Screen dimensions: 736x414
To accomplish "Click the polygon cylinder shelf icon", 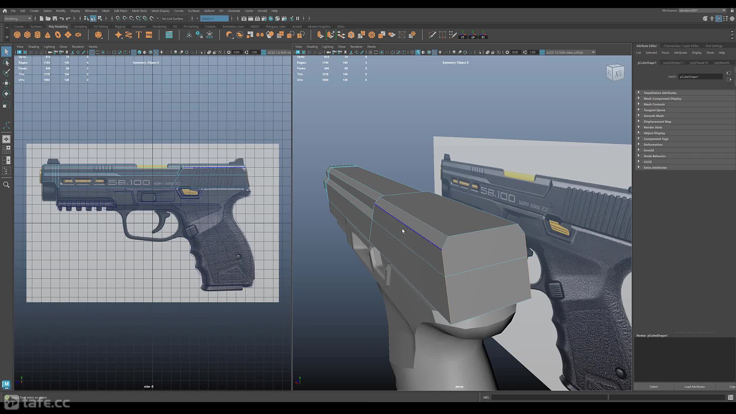I will 38,35.
